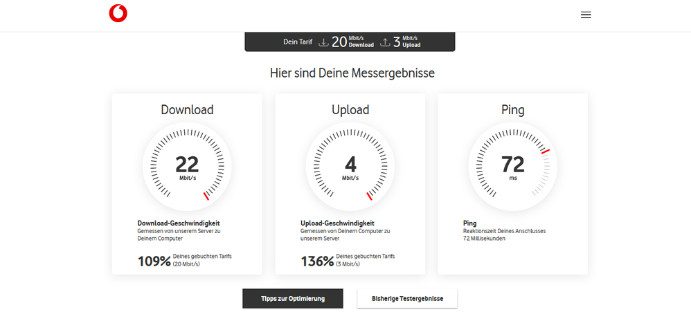Click the upload arrow icon in tariff bar
This screenshot has width=691, height=314.
click(x=385, y=42)
